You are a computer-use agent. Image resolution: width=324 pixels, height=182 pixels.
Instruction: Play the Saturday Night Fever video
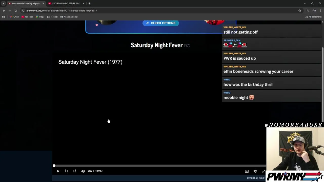(x=58, y=171)
